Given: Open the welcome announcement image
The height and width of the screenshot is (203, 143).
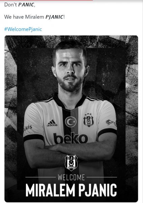Looking at the screenshot, I should [71, 119].
